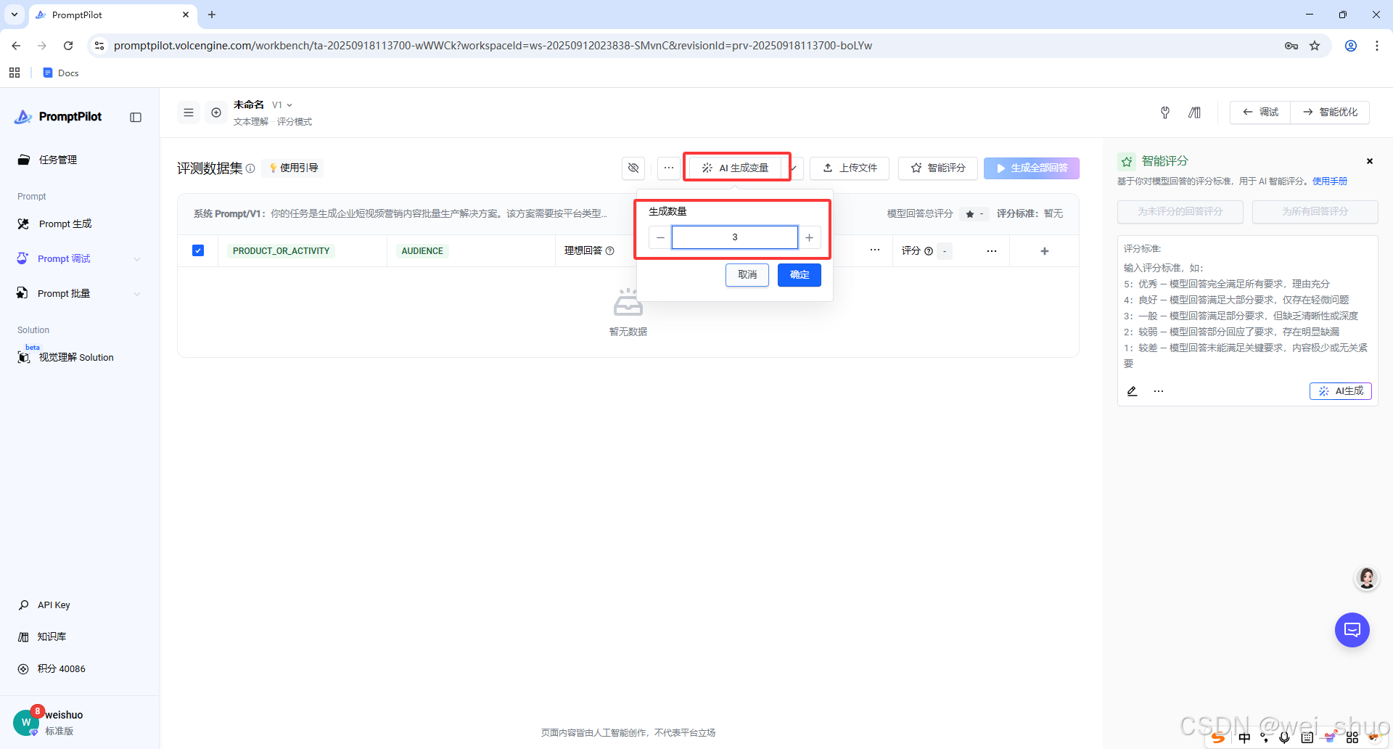Add a new column with the plus icon
The height and width of the screenshot is (749, 1393).
click(1045, 251)
